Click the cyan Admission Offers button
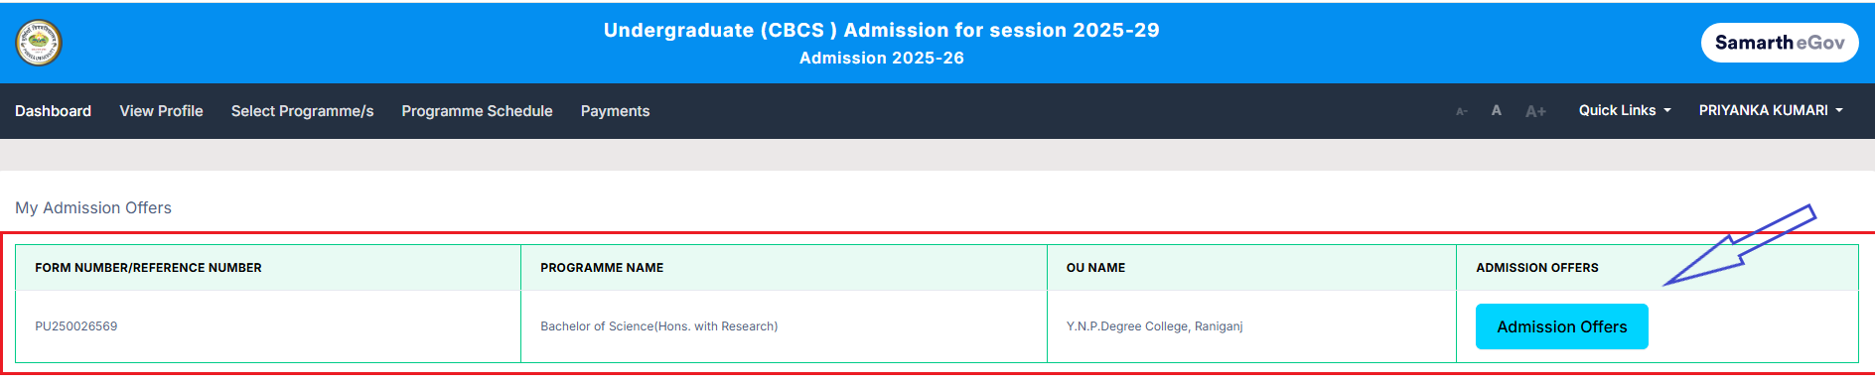The image size is (1875, 386). click(x=1561, y=326)
